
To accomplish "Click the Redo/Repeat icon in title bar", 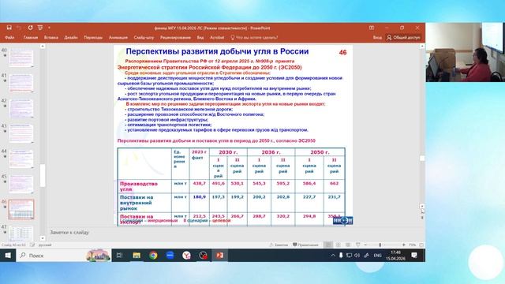I will [x=30, y=28].
